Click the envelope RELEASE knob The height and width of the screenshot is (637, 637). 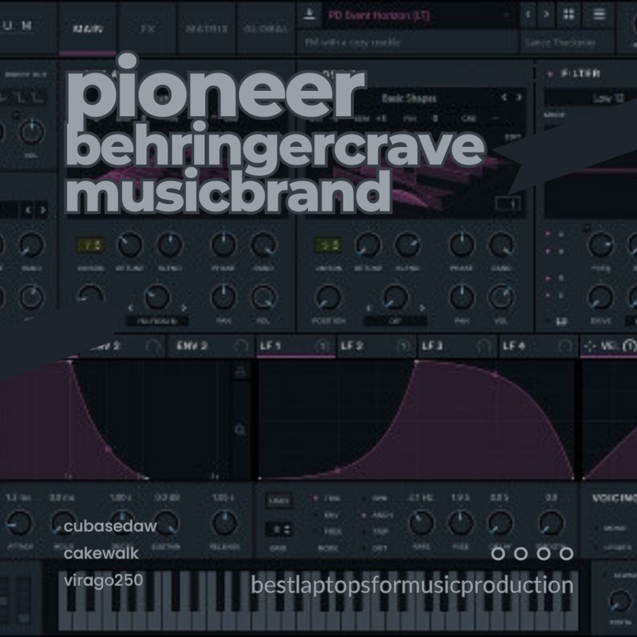tap(224, 523)
